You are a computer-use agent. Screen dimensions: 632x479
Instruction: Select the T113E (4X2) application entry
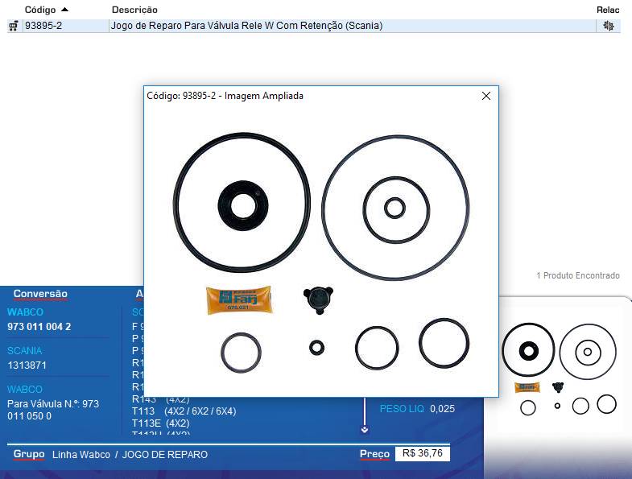pos(160,423)
